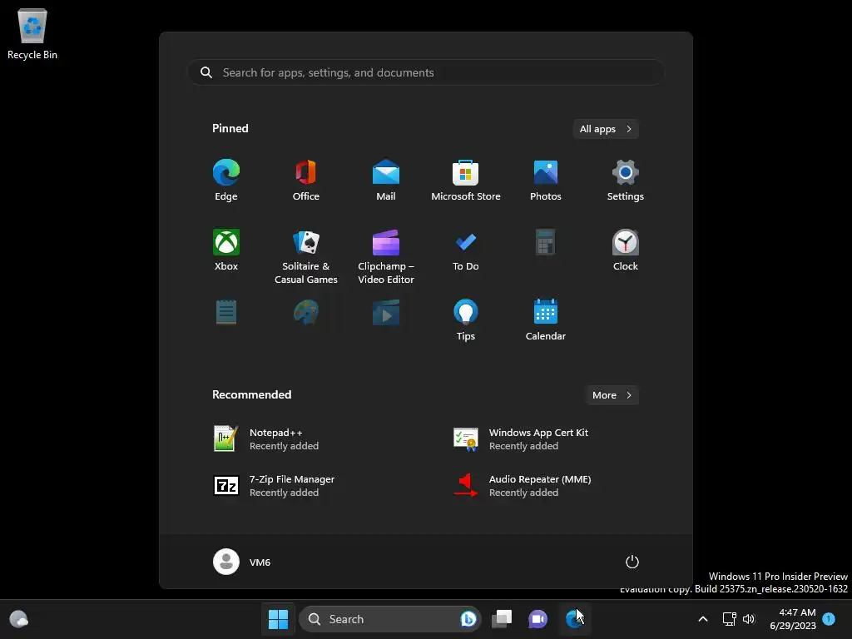852x639 pixels.
Task: Open Task View on the taskbar
Action: (502, 619)
